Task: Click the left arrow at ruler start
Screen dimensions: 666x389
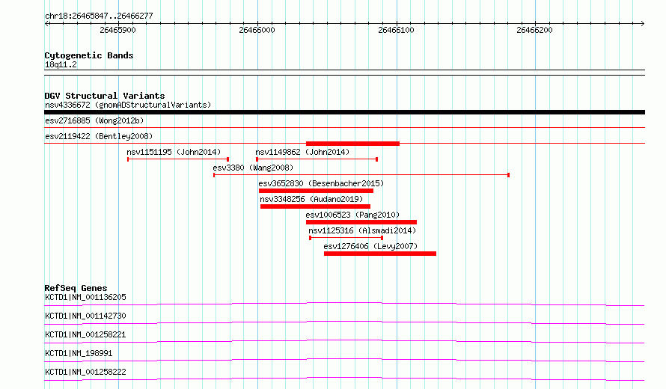Action: (x=47, y=24)
